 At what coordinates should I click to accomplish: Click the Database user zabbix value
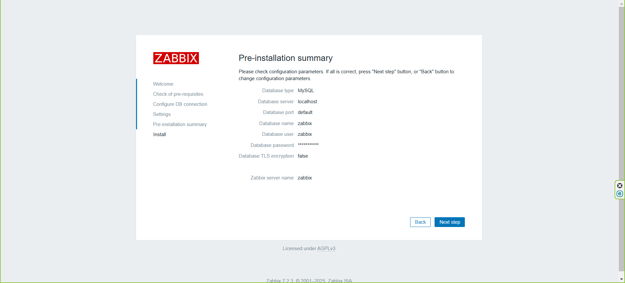(305, 134)
